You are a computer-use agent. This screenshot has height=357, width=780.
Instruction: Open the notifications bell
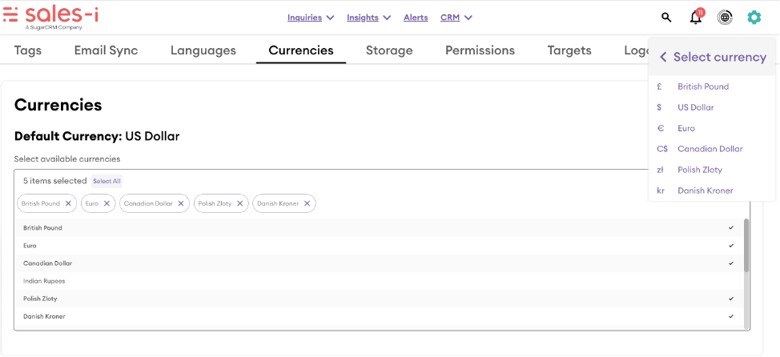[695, 18]
